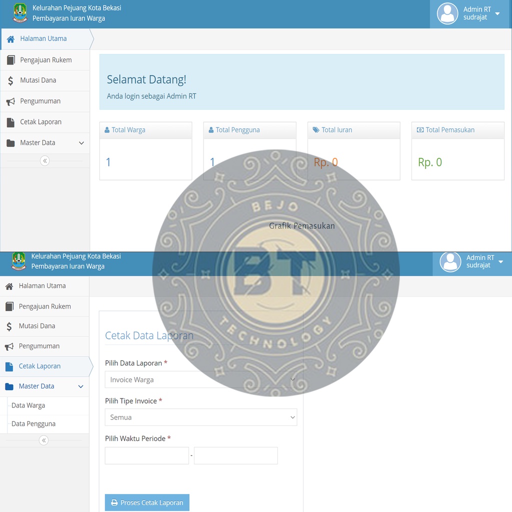Open Halaman Utama in bottom sidebar
512x512 pixels.
coord(44,286)
